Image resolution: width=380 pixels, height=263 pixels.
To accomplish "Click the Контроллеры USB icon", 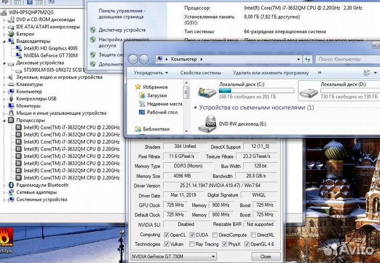I will click(11, 99).
